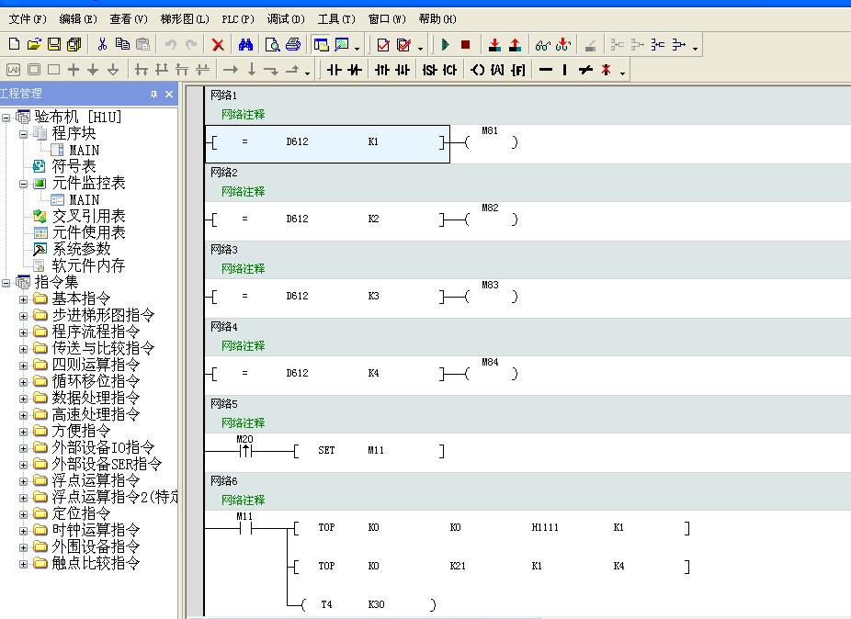Click the red delete X icon
Viewport: 851px width, 619px height.
(x=218, y=44)
